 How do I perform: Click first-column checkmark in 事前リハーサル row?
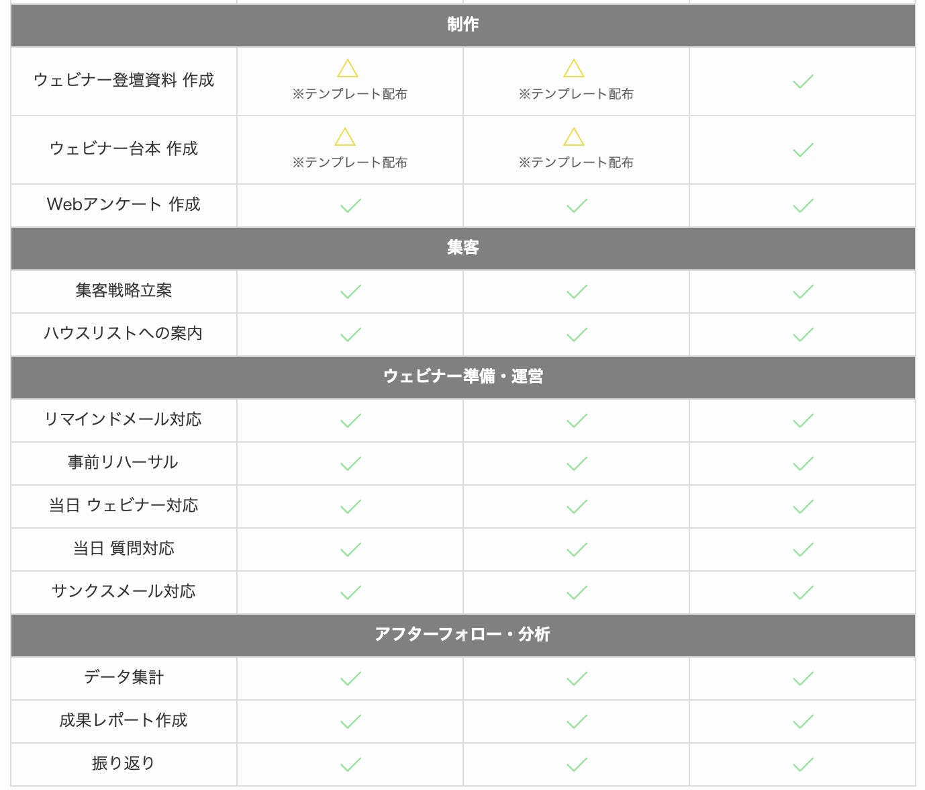coord(350,464)
